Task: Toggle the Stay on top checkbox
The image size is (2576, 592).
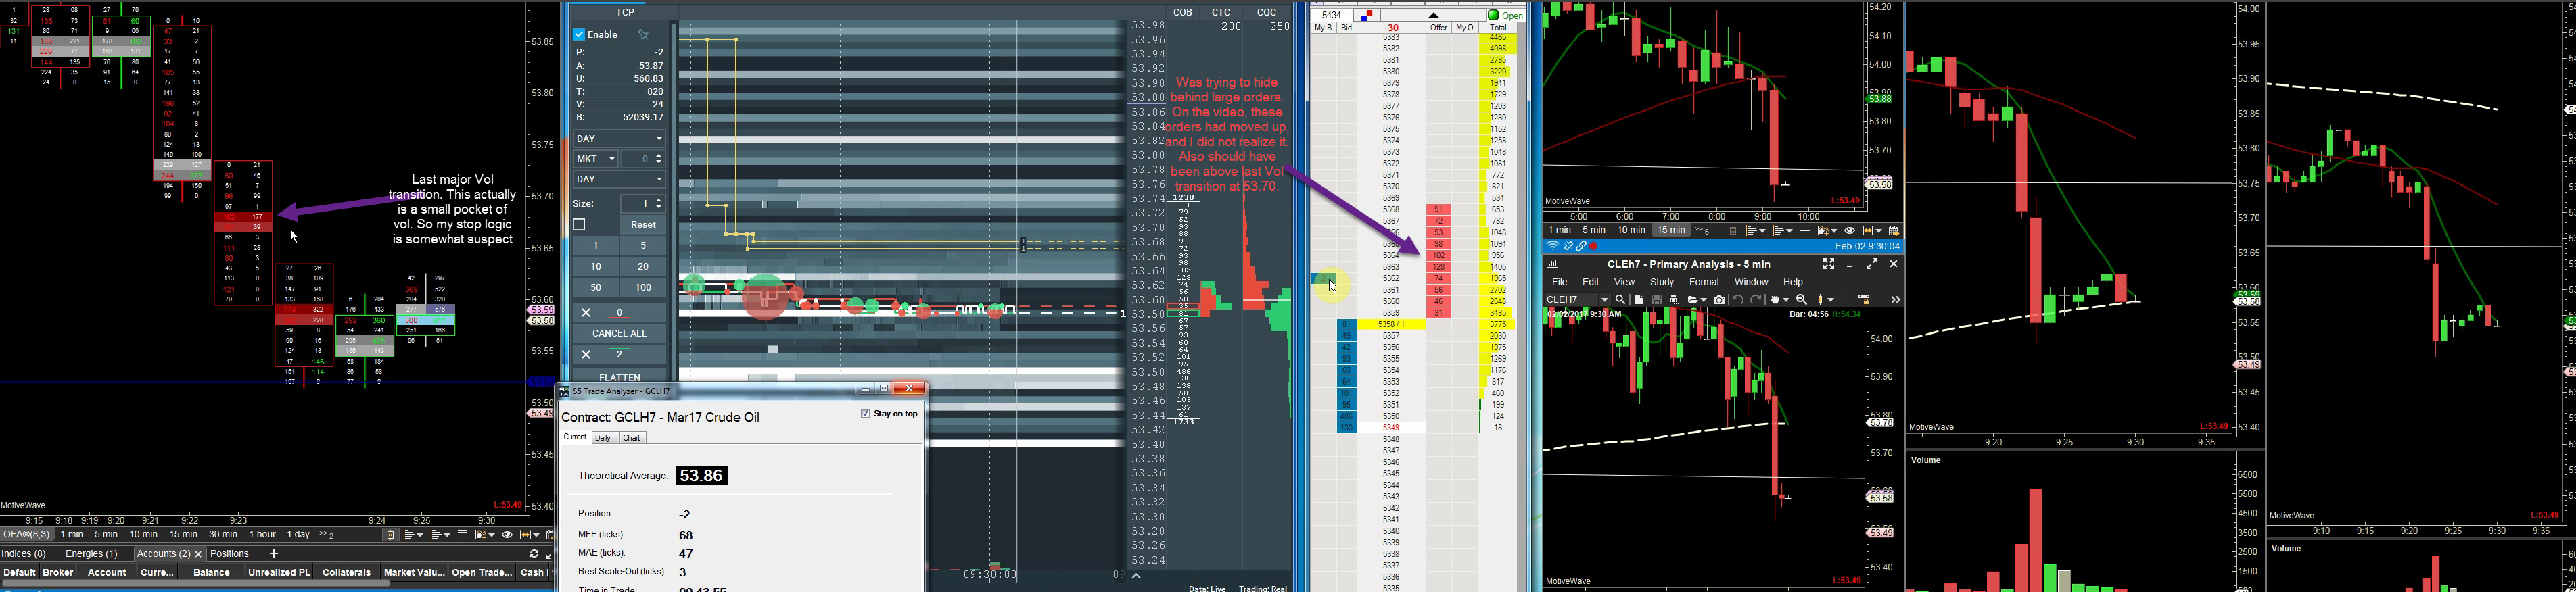Action: pos(865,413)
